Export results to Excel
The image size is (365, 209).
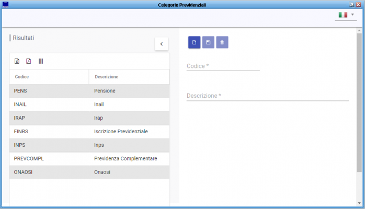coord(17,61)
